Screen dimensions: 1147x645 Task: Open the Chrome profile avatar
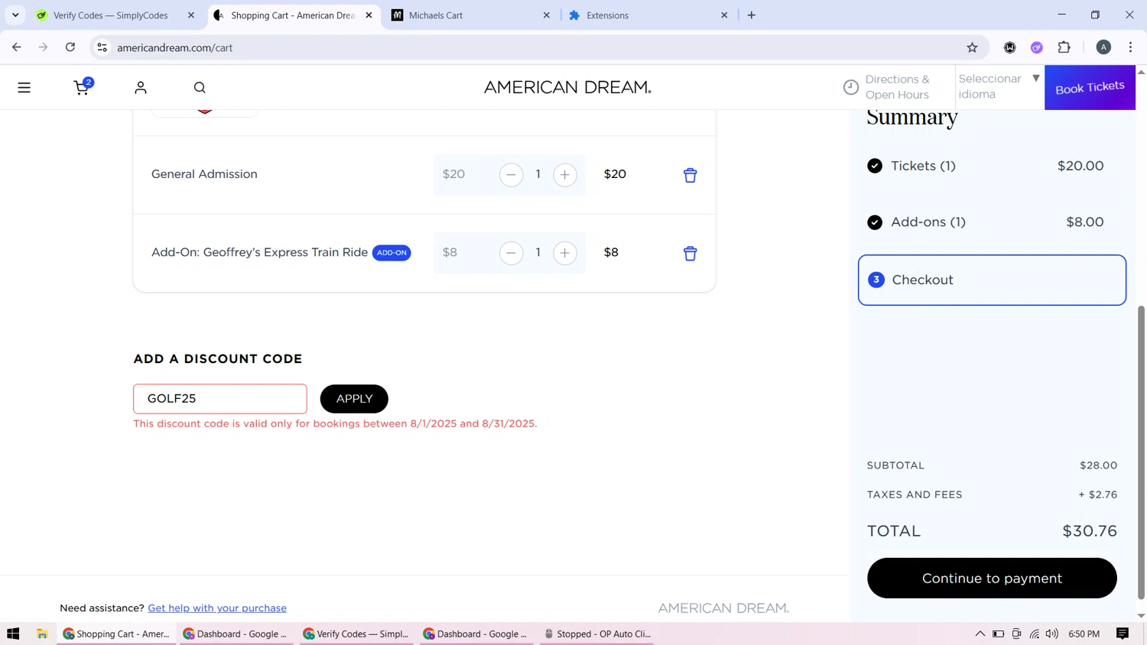pyautogui.click(x=1103, y=47)
